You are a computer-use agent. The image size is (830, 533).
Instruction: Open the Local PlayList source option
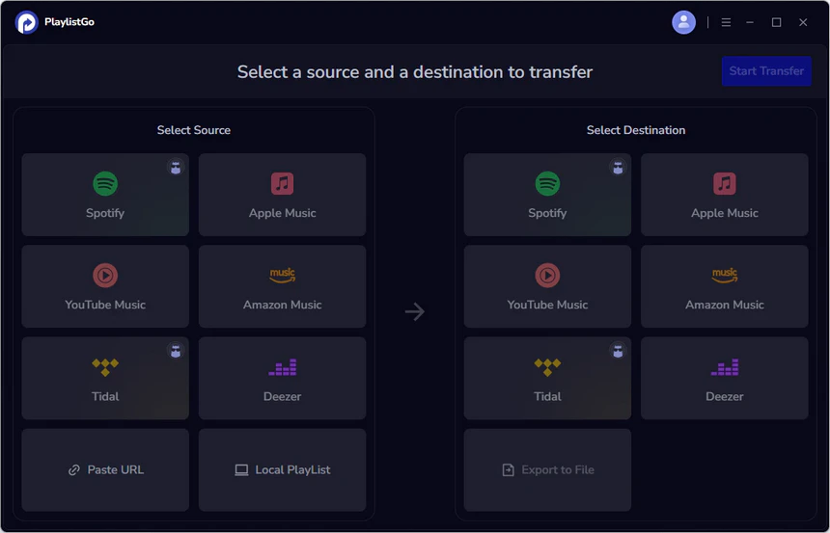282,469
